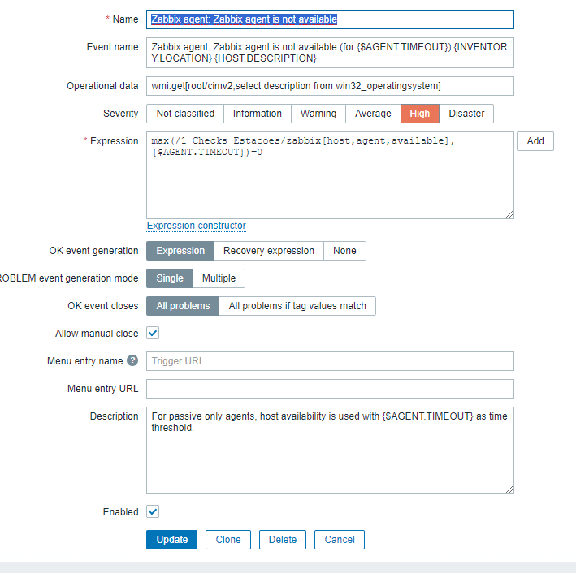Click the Update button
The width and height of the screenshot is (576, 573).
point(172,540)
